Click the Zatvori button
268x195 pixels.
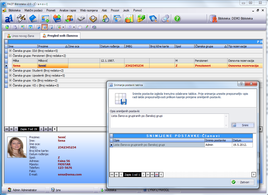click(x=242, y=182)
